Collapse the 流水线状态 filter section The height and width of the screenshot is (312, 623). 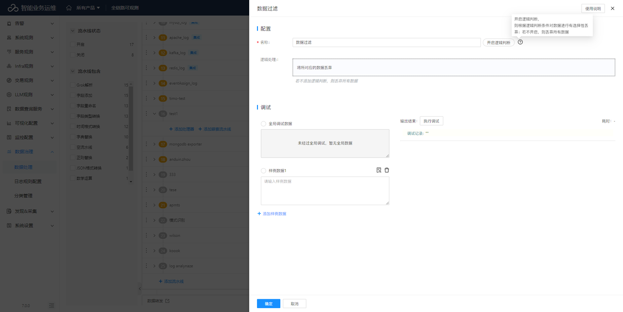tap(73, 31)
